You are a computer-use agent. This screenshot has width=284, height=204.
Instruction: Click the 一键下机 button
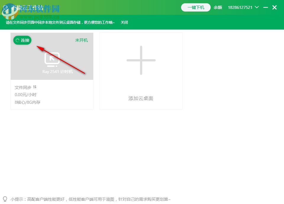tap(196, 7)
